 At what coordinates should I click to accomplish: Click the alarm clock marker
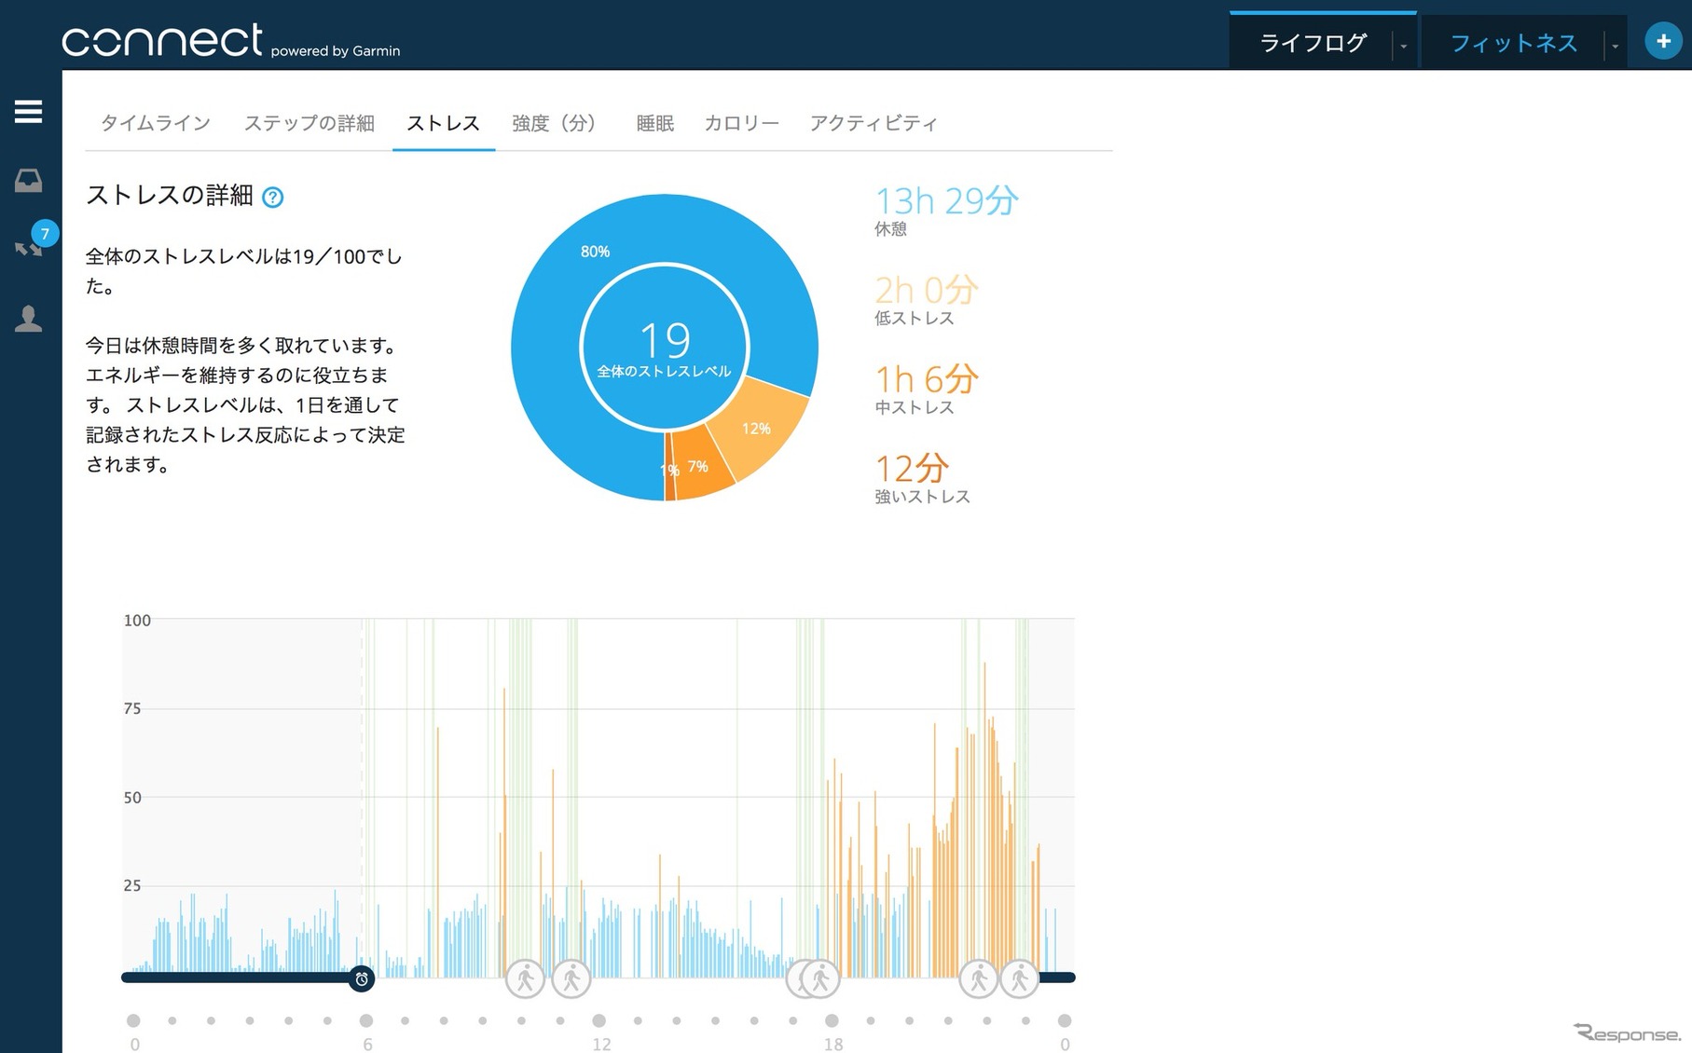click(x=362, y=978)
